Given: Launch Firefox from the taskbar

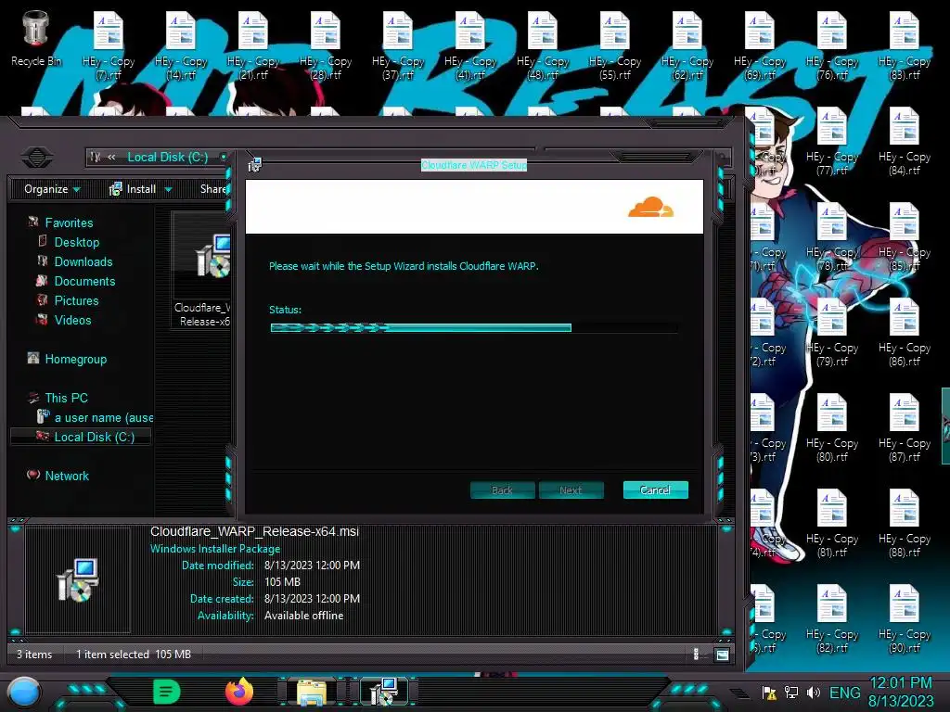Looking at the screenshot, I should pyautogui.click(x=240, y=692).
